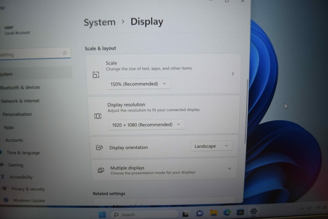The height and width of the screenshot is (219, 328).
Task: Click 'Adjust the resolution to fit your connected display'
Action: coord(154,110)
